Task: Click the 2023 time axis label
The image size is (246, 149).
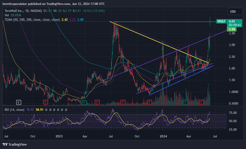Action: pyautogui.click(x=59, y=136)
